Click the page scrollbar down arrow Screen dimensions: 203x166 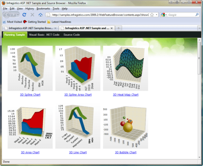[x=199, y=157]
